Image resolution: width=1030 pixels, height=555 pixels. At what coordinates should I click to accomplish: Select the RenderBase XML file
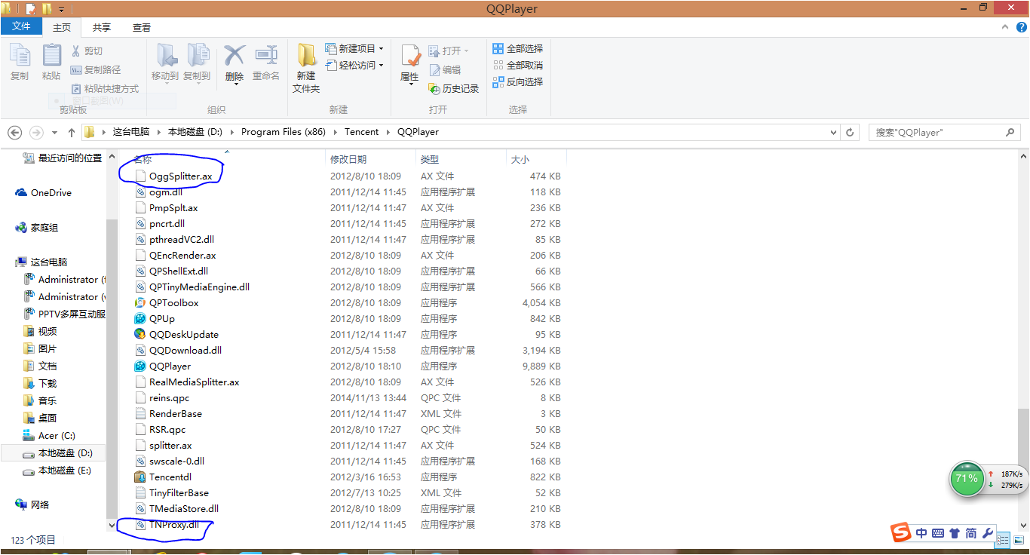[x=175, y=413]
